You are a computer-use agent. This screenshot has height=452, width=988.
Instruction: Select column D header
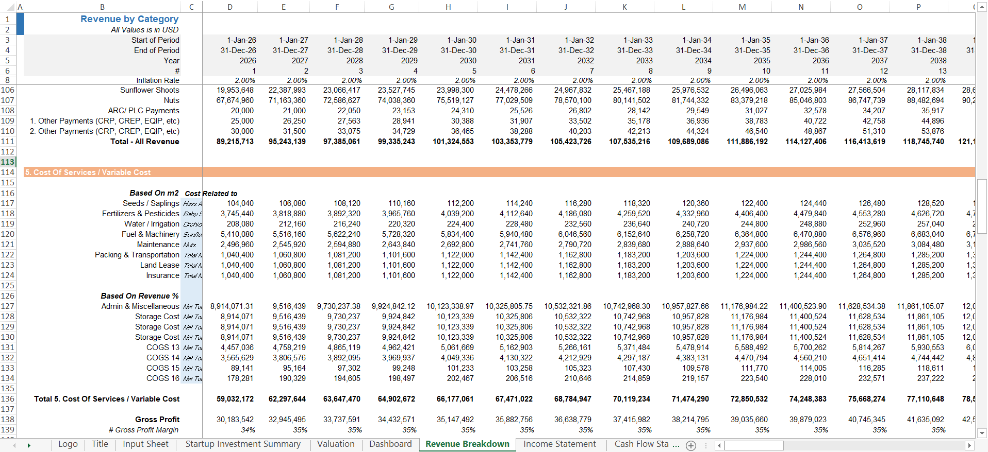[x=230, y=7]
